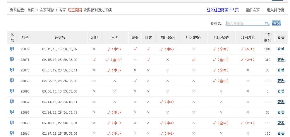Click the magnifier icon in expert search box
The image size is (290, 137).
click(x=267, y=23)
